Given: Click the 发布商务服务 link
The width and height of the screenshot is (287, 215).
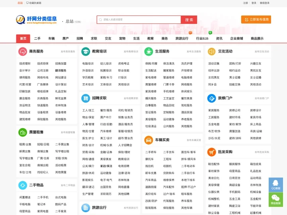Looking at the screenshot, I should (68, 52).
